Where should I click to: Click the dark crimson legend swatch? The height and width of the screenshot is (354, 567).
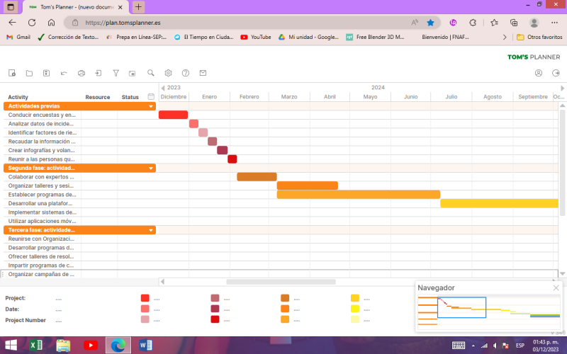[x=215, y=309]
